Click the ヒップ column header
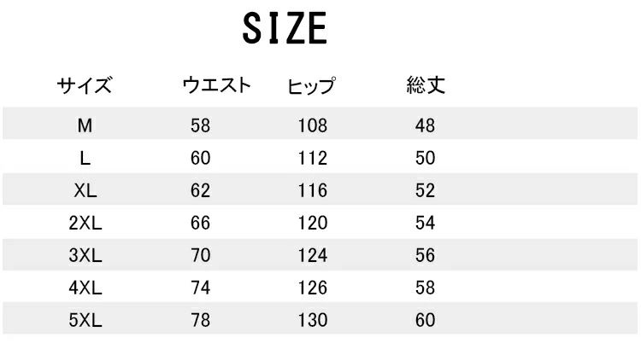Screen dimensions: 641x349 [x=312, y=85]
